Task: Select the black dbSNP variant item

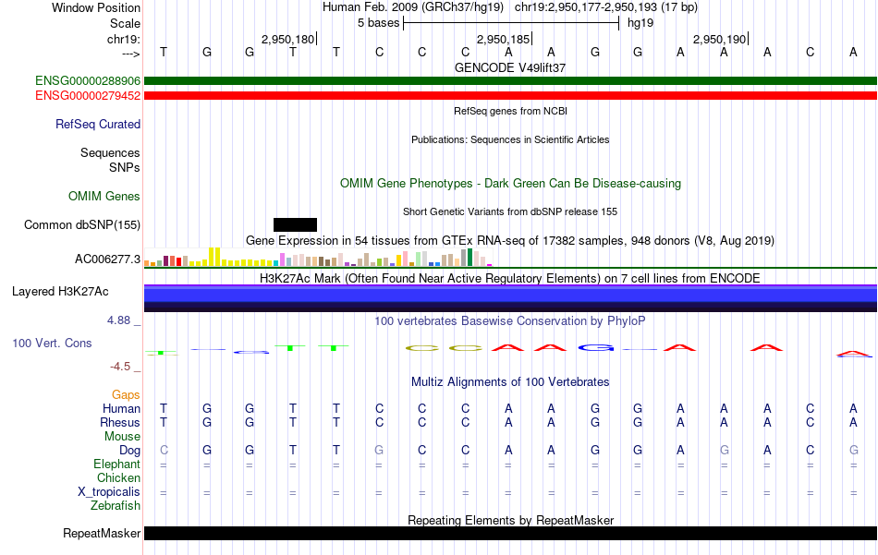Action: pyautogui.click(x=295, y=225)
